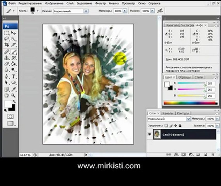
Task: Add a layer style with fx icon
Action: (x=176, y=154)
